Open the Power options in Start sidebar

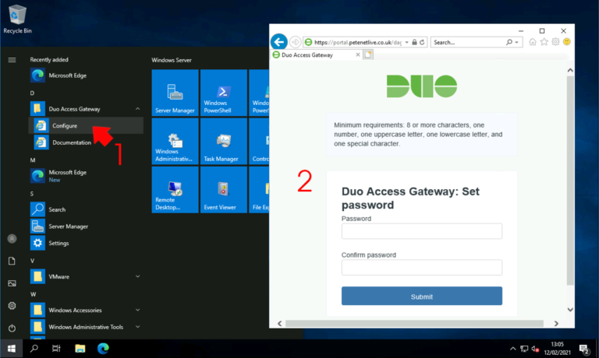pyautogui.click(x=12, y=328)
